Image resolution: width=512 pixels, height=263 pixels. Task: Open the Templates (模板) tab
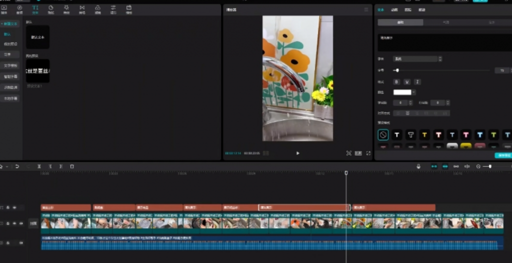(129, 9)
